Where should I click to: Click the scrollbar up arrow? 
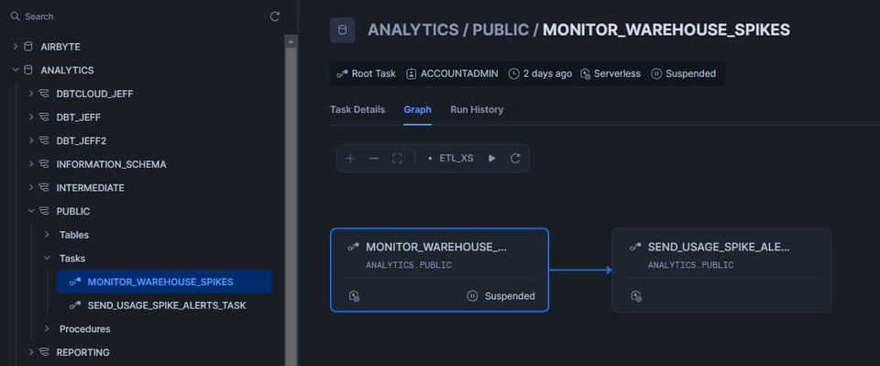[291, 41]
